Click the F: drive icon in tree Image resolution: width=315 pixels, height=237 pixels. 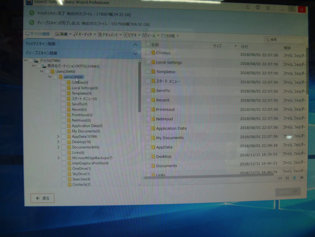coord(36,61)
